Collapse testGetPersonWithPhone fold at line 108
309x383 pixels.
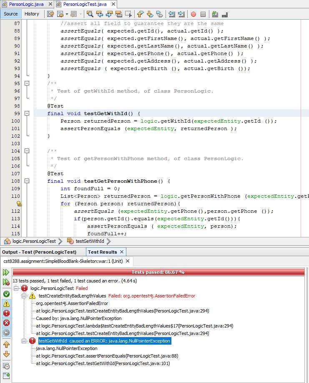click(27, 181)
